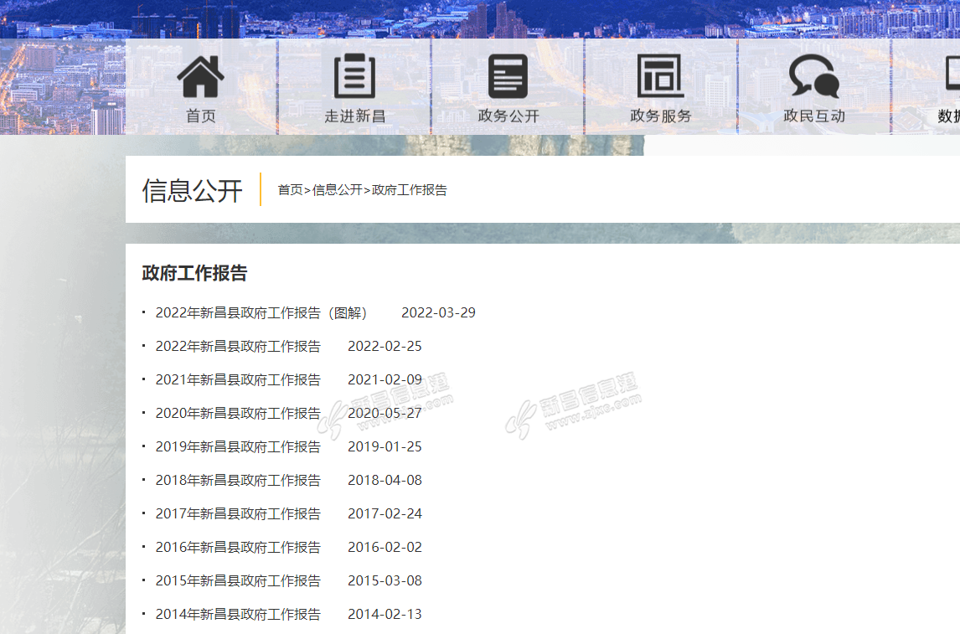
Task: Open the 2017年新昌县政府工作报告 link
Action: pyautogui.click(x=238, y=514)
